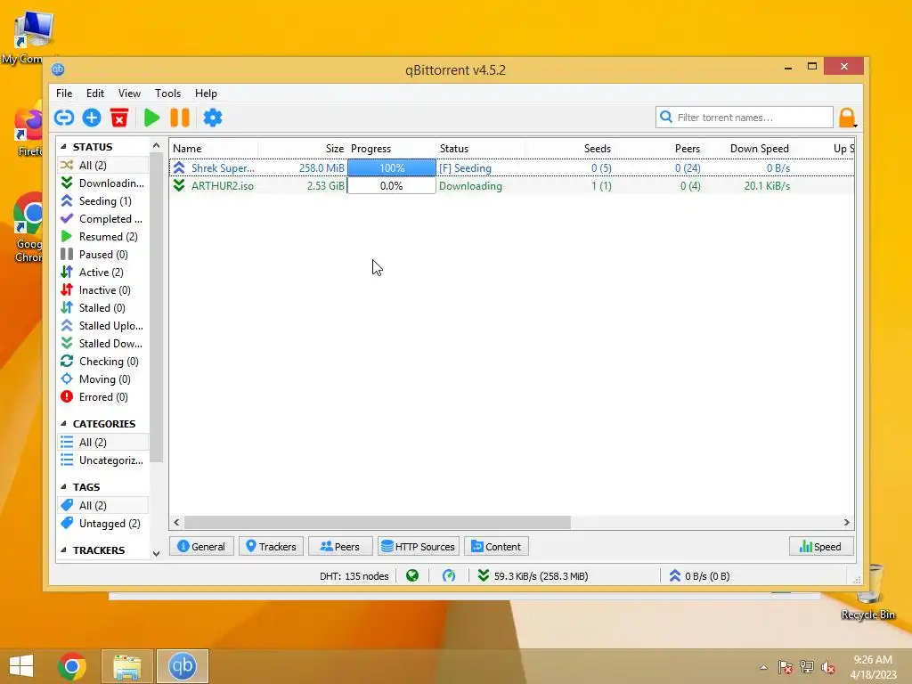Add torrent file with plus icon

point(92,118)
